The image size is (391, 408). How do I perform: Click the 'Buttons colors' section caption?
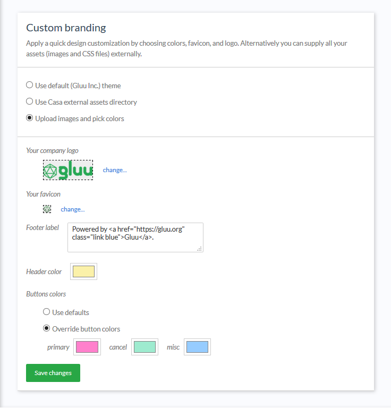coord(46,294)
